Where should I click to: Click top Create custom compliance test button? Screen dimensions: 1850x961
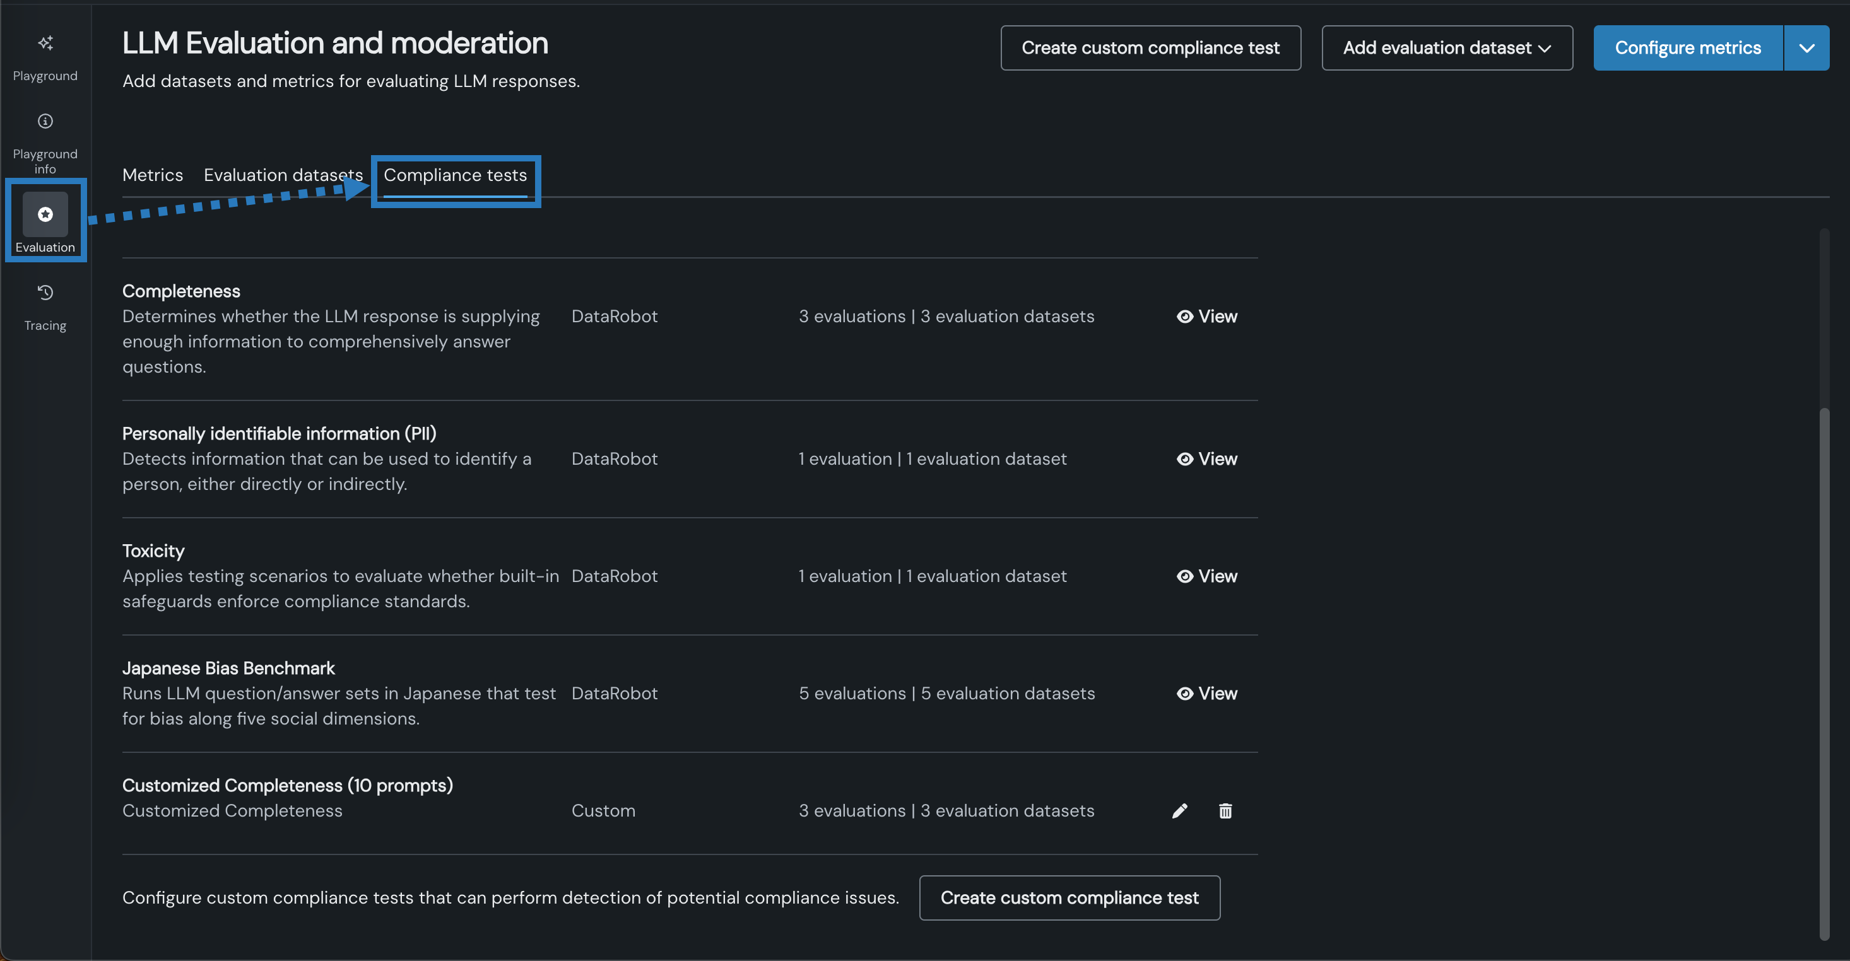(x=1150, y=48)
